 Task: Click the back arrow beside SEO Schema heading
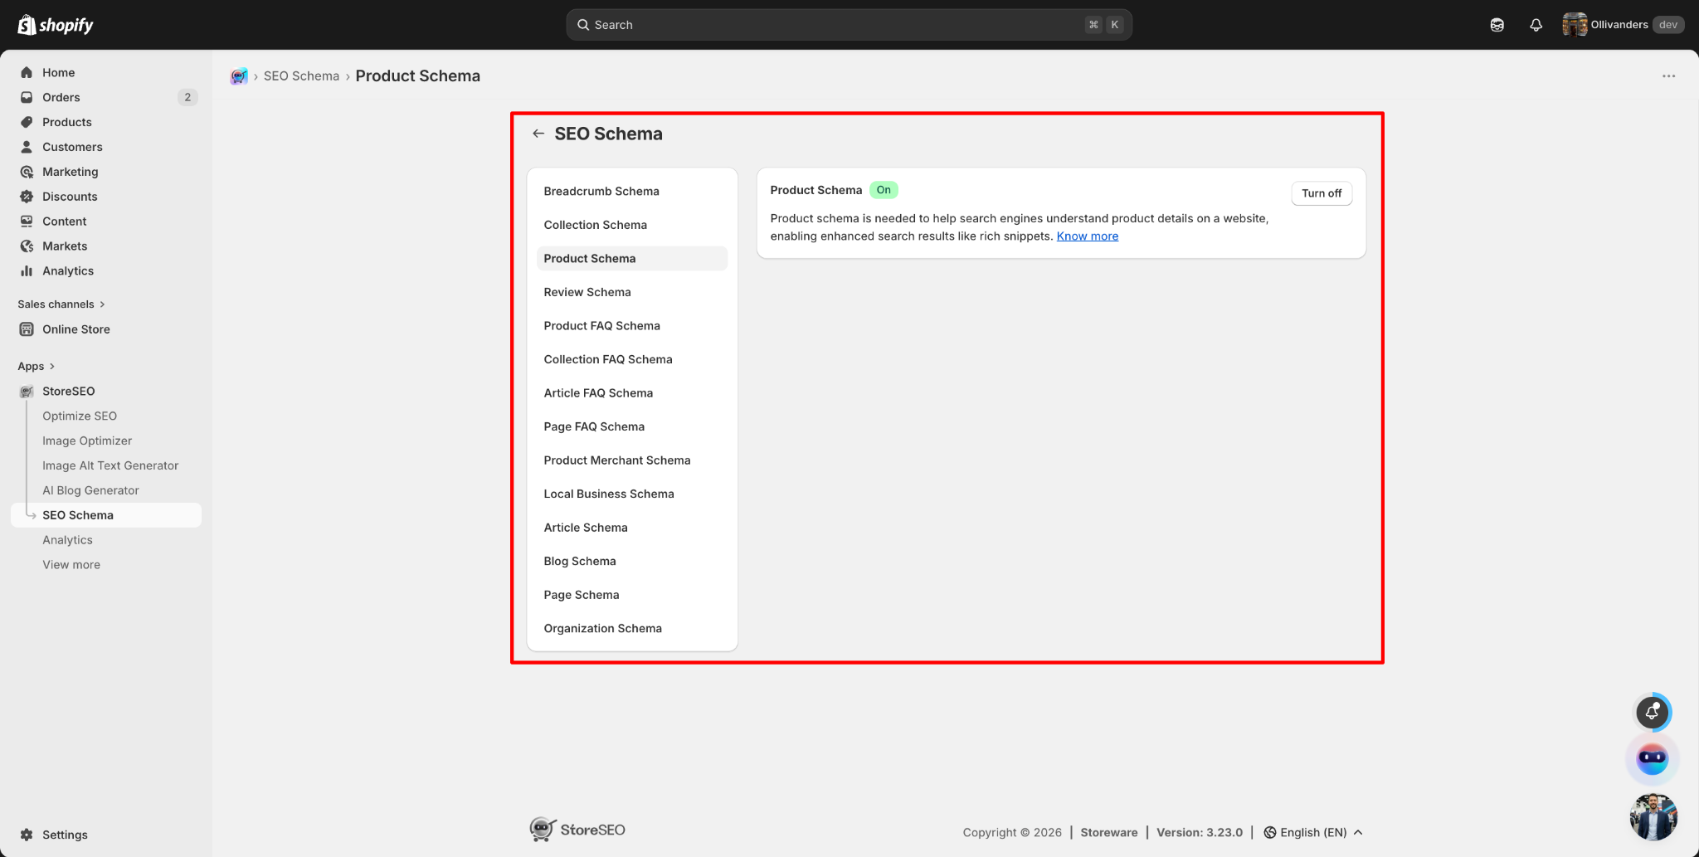pos(538,134)
